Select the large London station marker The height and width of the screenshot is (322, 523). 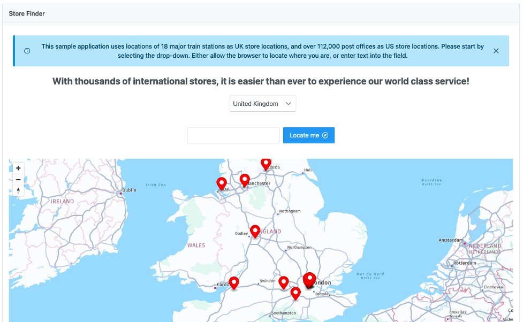(x=309, y=279)
